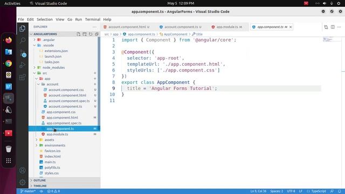This screenshot has width=345, height=194.
Task: Open the Manage gear icon
Action: 22,182
